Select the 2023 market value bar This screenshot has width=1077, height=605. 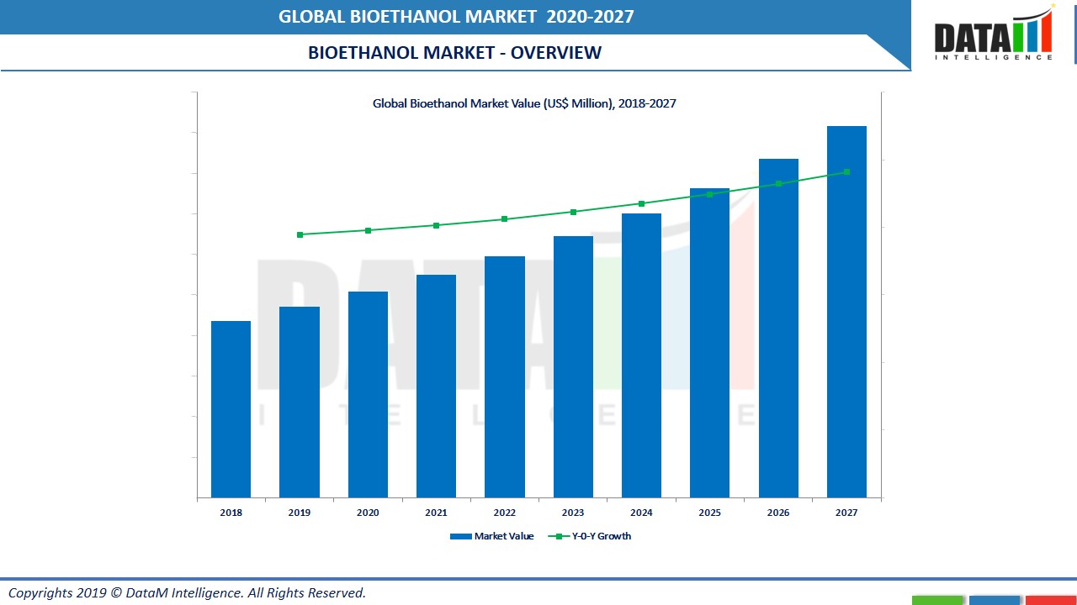[x=573, y=366]
